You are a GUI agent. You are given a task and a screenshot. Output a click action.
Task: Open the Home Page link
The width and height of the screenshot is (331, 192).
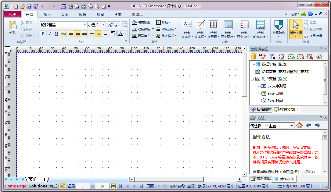16,186
